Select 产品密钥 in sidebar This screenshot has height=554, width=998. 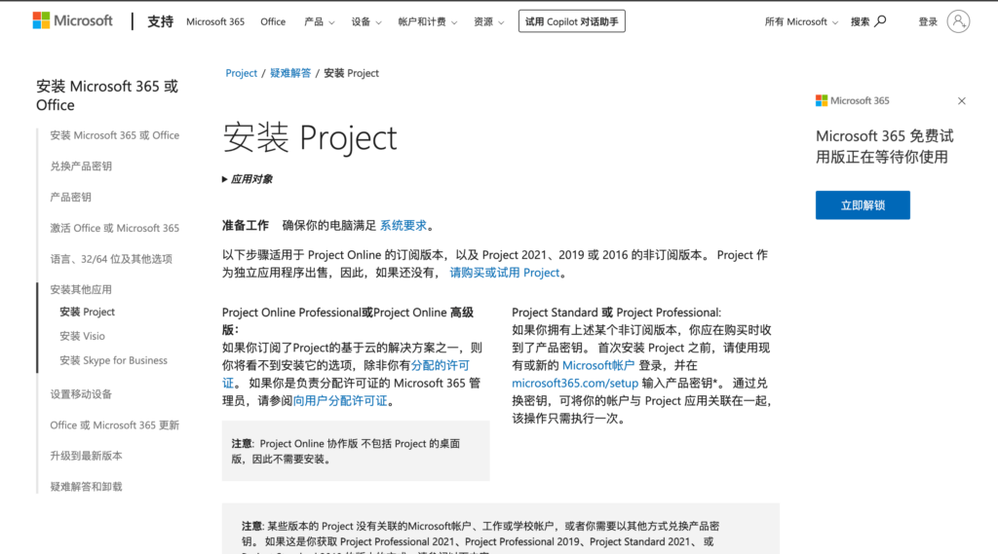point(70,198)
